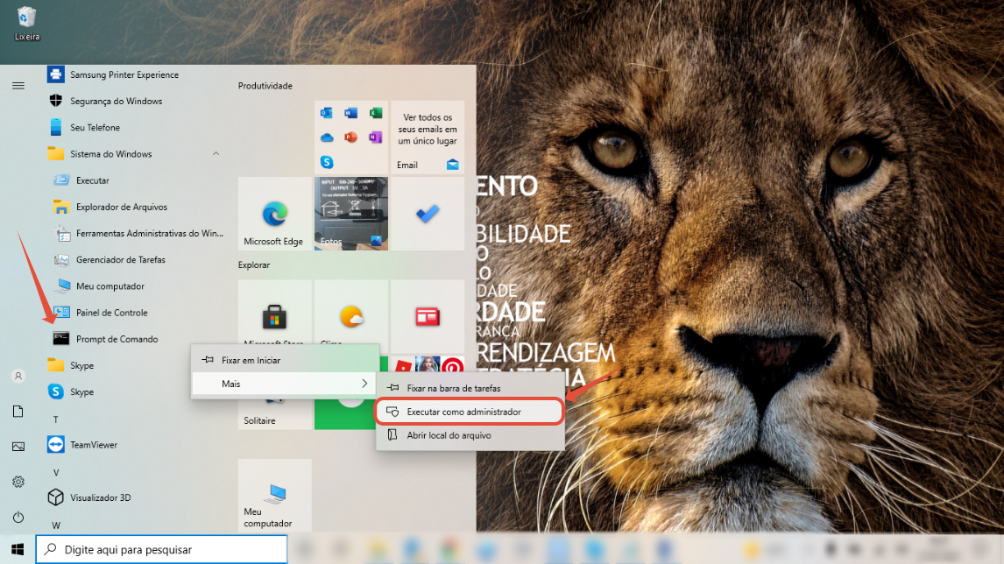Open the Microsoft Edge tile
Viewport: 1004px width, 564px height.
275,214
